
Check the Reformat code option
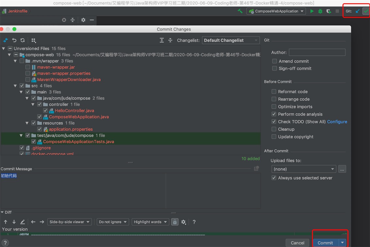pos(274,91)
